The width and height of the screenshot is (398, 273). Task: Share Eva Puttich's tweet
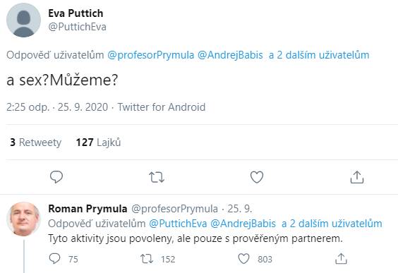click(x=357, y=177)
